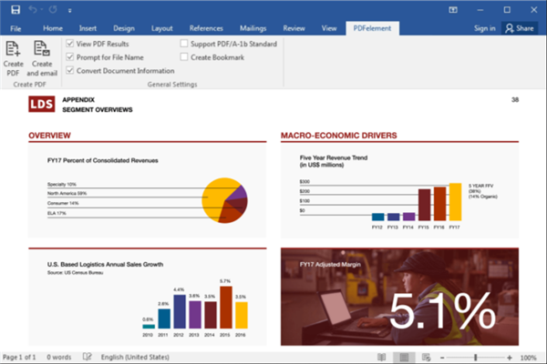Image resolution: width=547 pixels, height=364 pixels.
Task: Click the zoom slider handle
Action: (475, 357)
